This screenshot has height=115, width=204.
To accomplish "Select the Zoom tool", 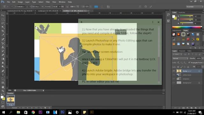I will pyautogui.click(x=3, y=91).
